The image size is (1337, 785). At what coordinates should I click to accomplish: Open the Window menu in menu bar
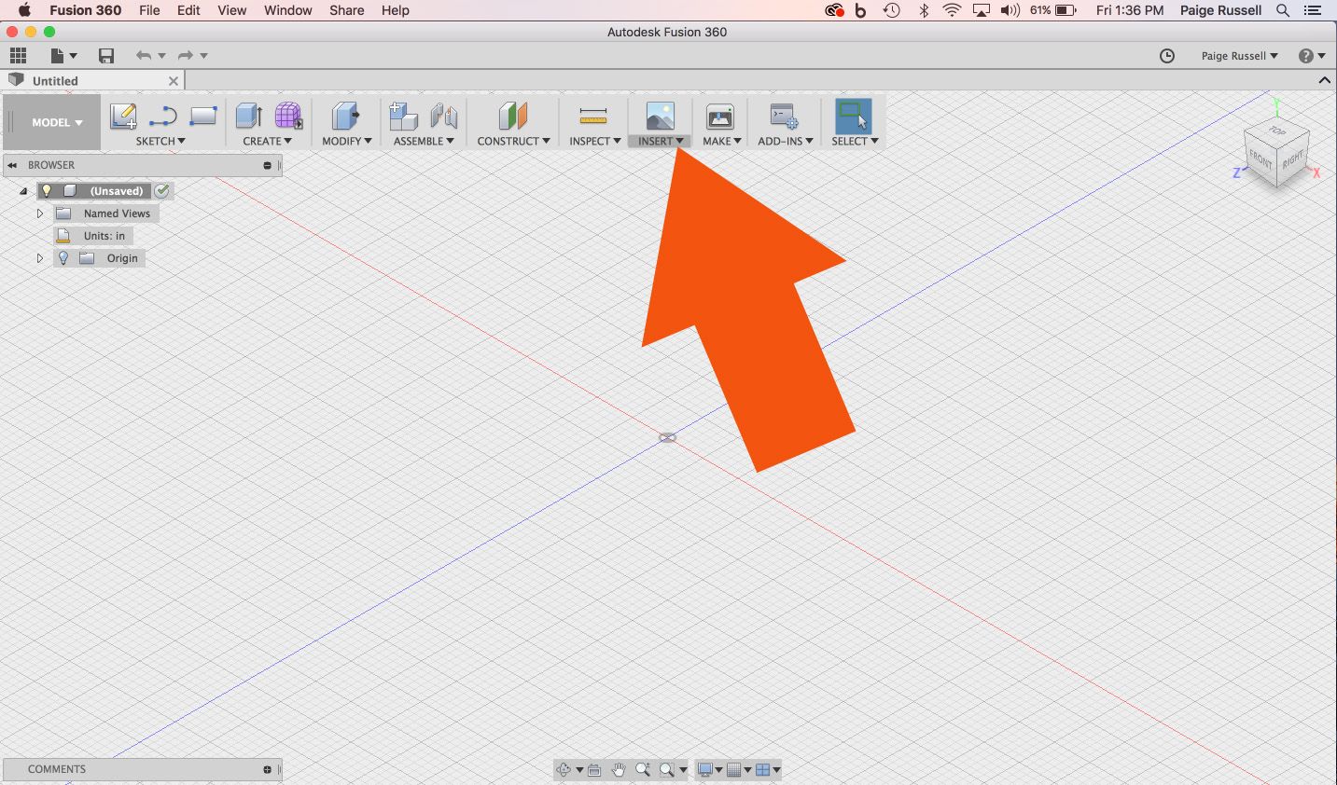288,10
